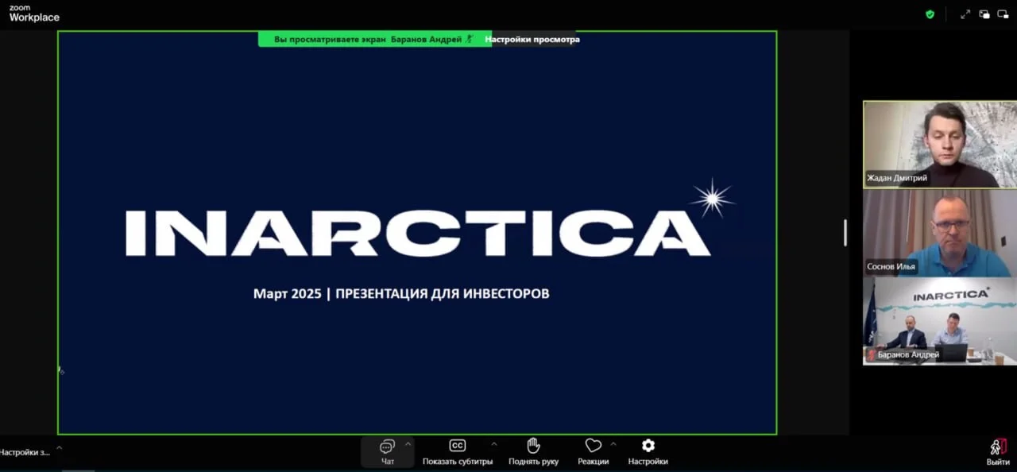Open the Чат chat panel

point(387,451)
